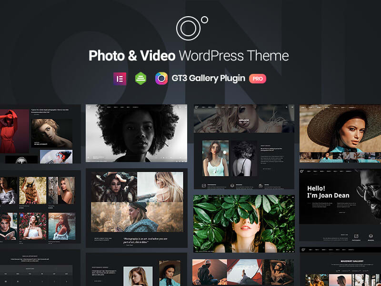The image size is (381, 286).
Task: Click the Masonry Gallery title
Action: pos(352,261)
